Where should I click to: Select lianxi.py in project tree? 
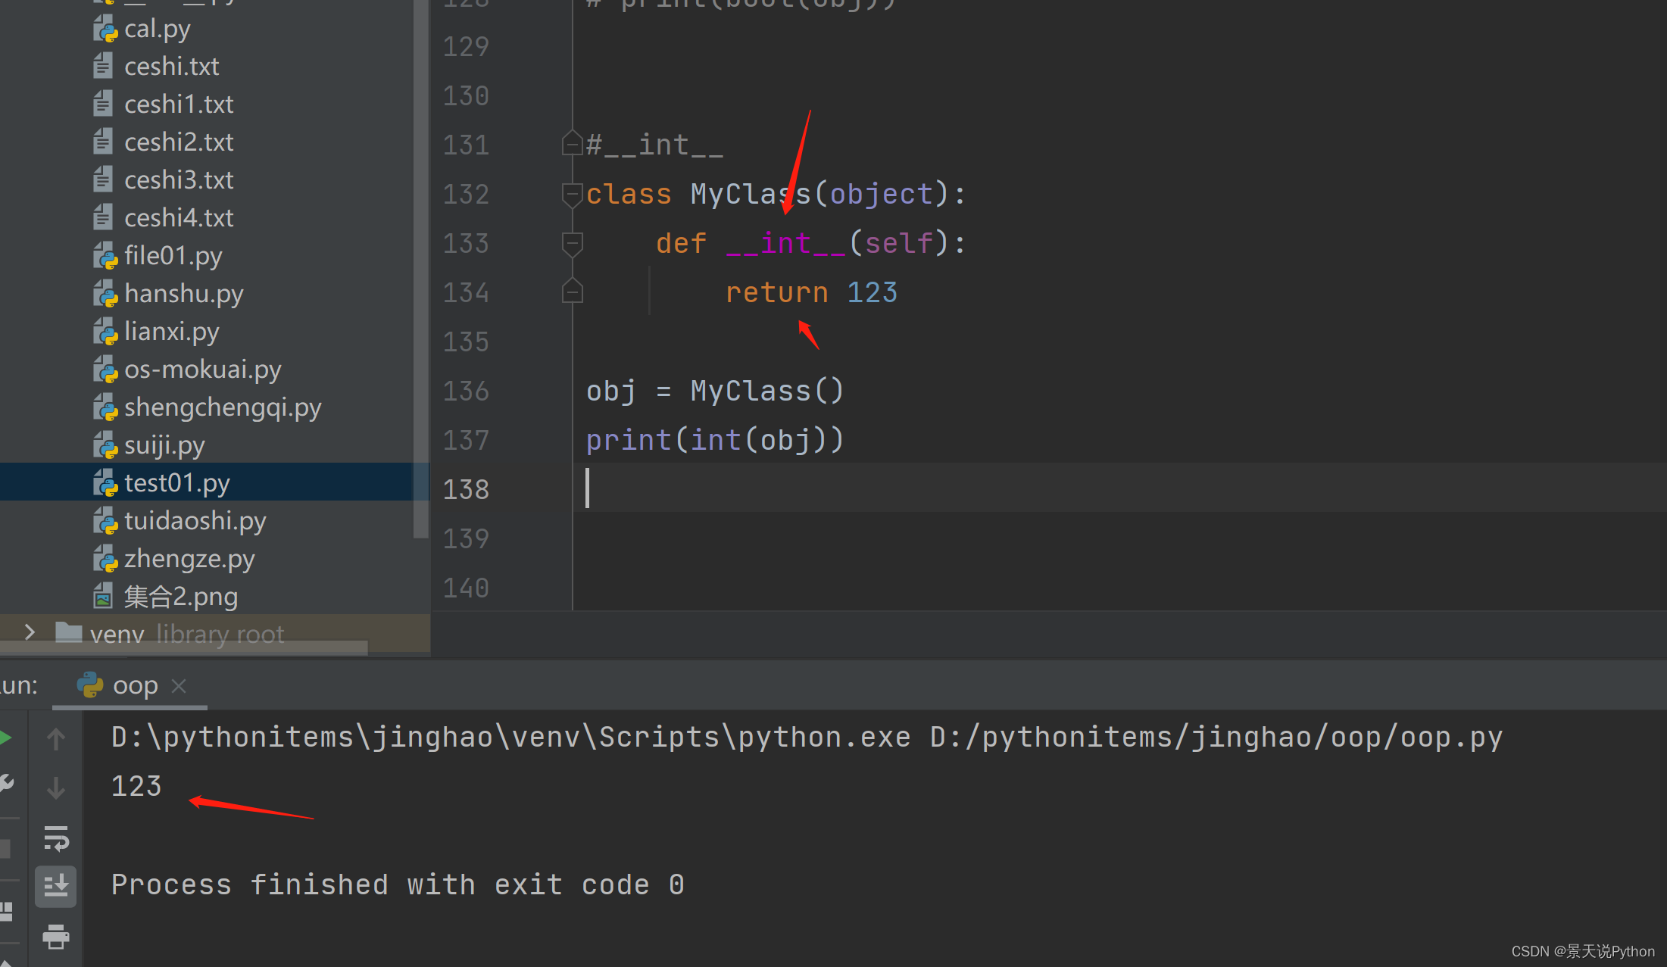click(x=172, y=332)
